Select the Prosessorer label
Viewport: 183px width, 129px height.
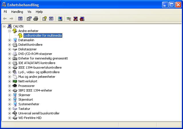(27, 86)
